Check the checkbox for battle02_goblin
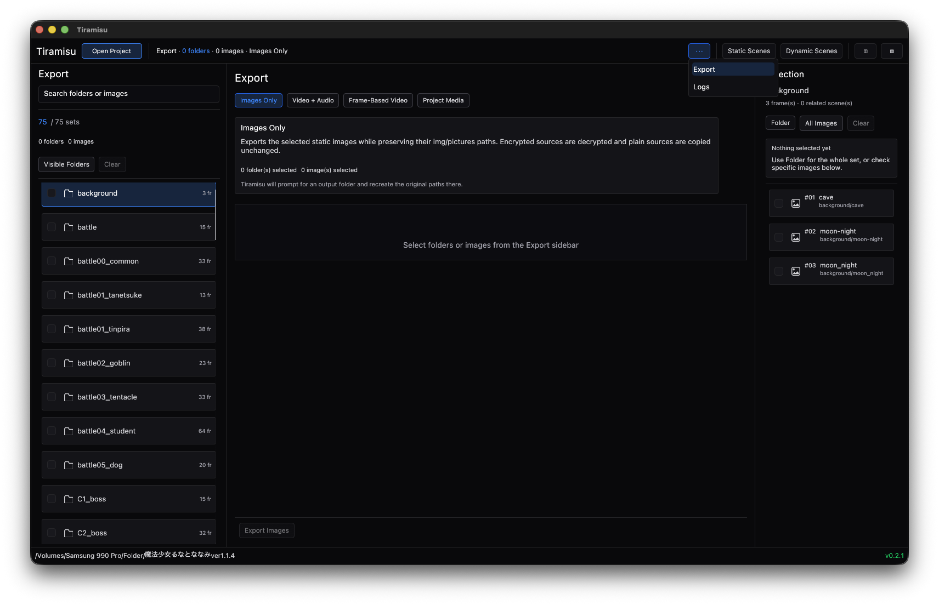 point(52,363)
